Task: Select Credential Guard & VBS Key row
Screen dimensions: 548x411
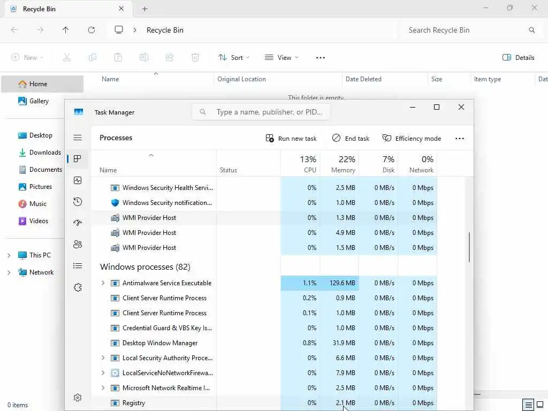Action: point(264,328)
